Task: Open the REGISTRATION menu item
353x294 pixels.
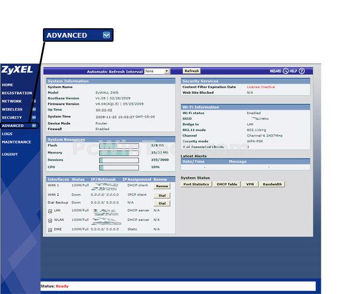Action: tap(17, 93)
